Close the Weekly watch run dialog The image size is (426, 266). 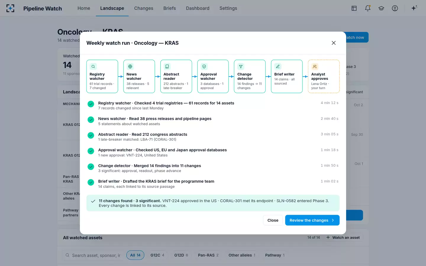(x=334, y=43)
